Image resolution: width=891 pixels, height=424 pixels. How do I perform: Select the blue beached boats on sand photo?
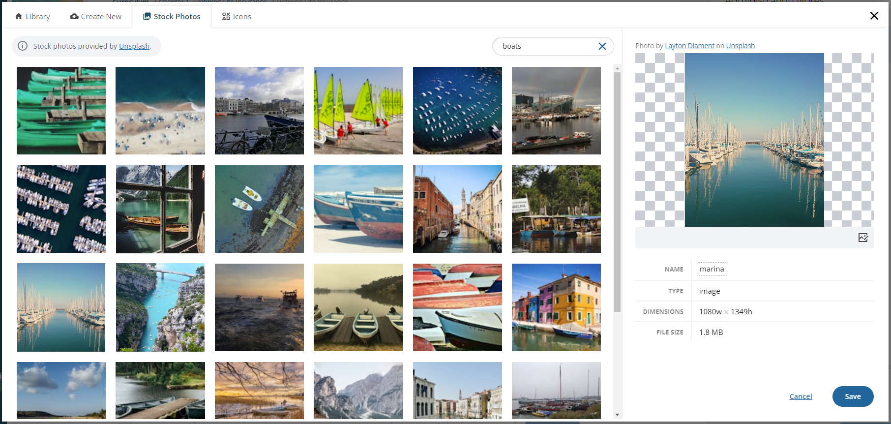358,209
